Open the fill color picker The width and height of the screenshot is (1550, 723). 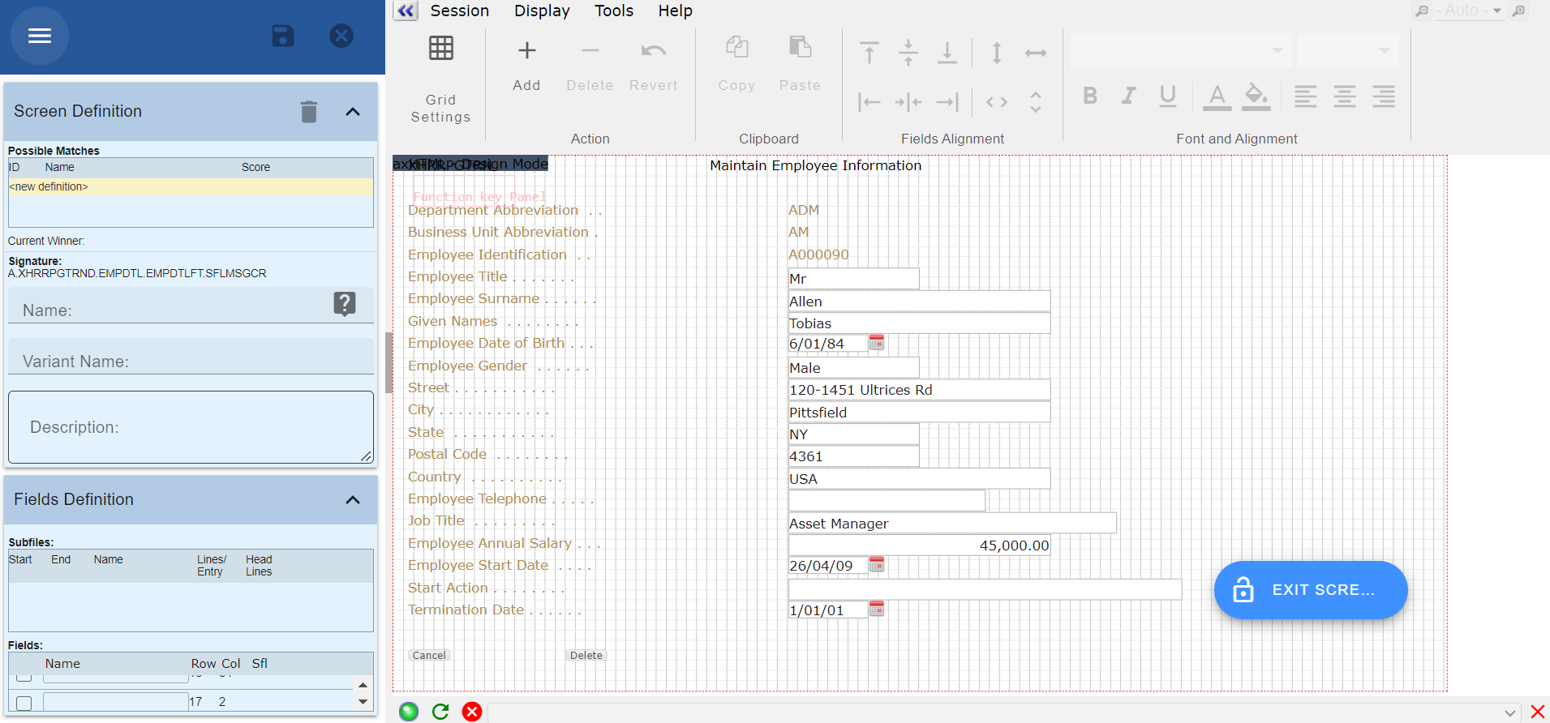(1256, 96)
